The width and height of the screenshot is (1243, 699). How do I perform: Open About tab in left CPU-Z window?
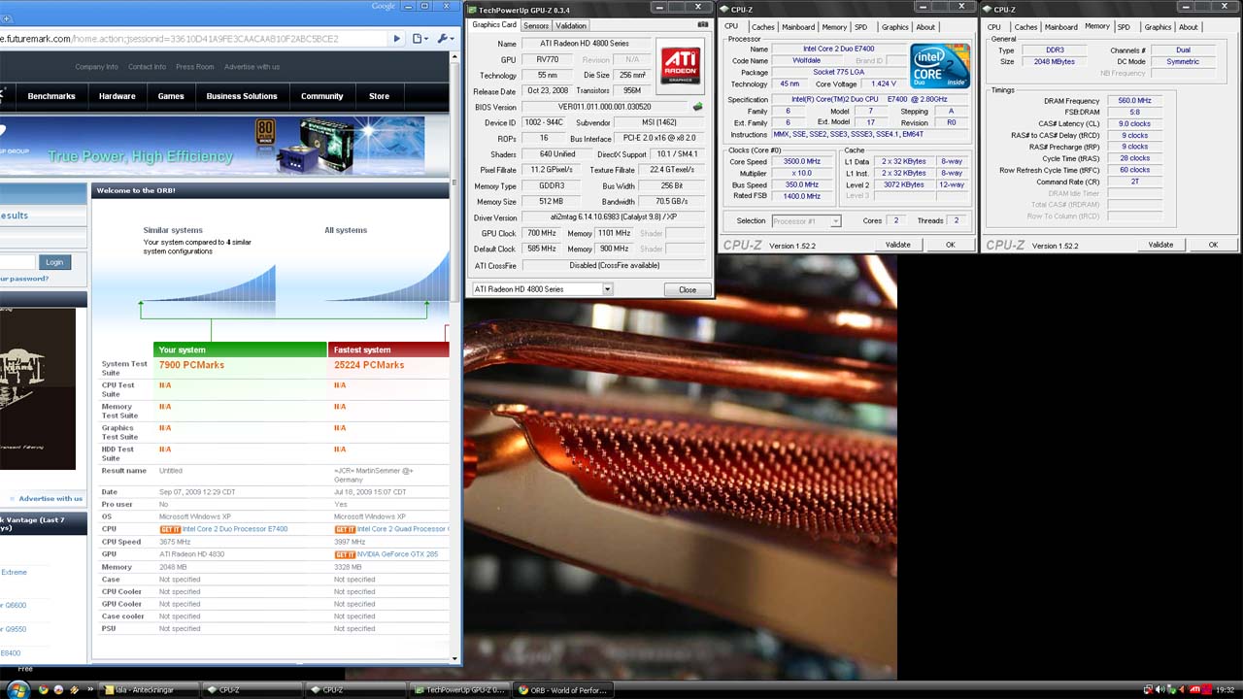pos(926,27)
